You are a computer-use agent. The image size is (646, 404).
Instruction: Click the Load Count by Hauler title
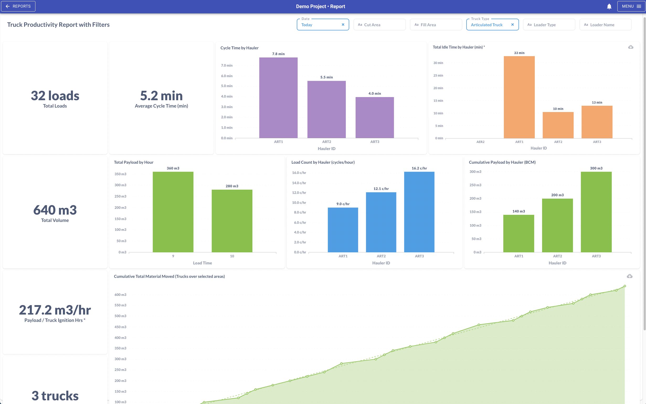(323, 162)
